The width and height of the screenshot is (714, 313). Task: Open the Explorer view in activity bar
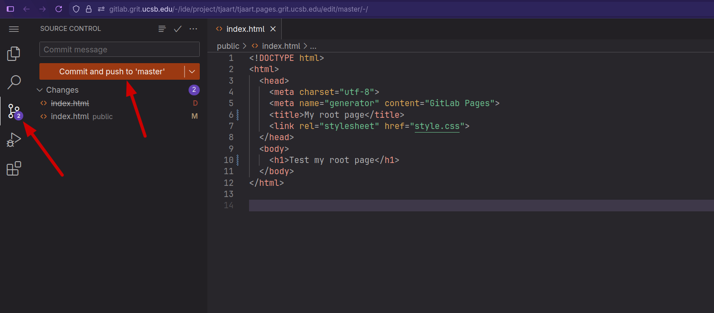(13, 54)
